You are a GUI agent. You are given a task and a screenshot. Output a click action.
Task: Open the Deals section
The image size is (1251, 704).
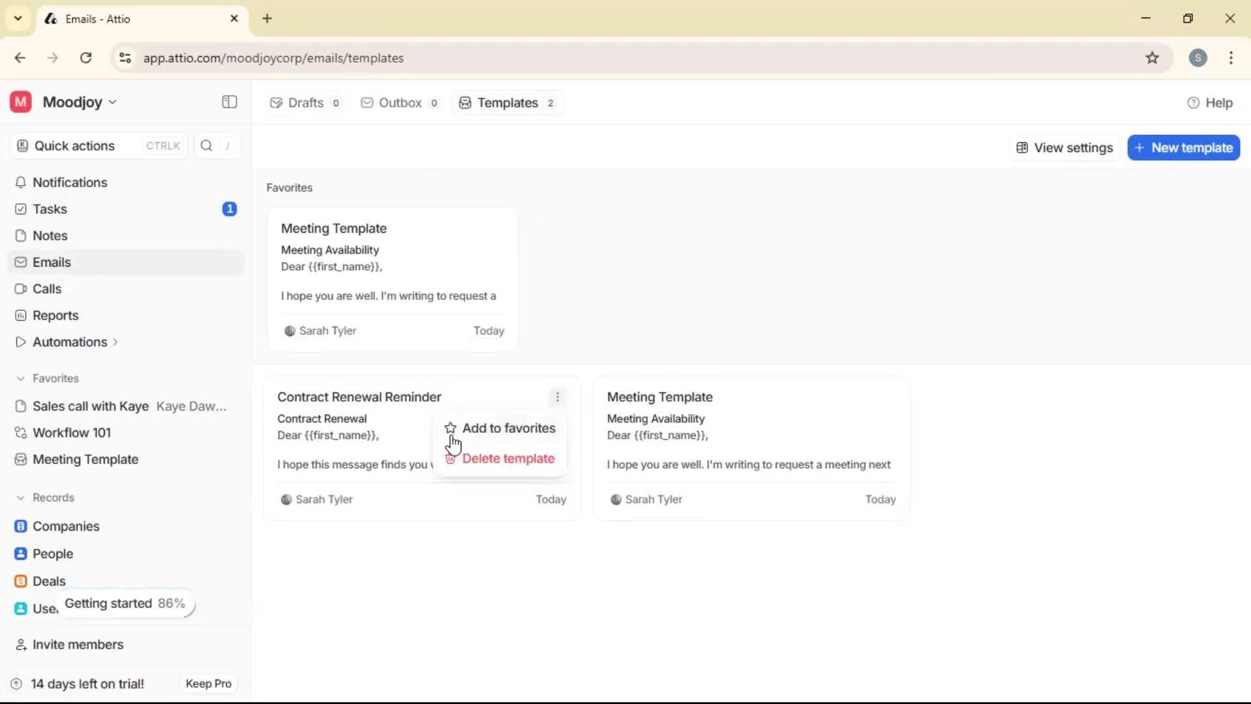[x=49, y=581]
